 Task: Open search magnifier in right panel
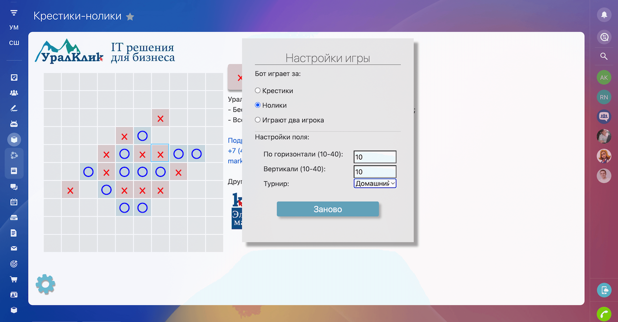click(604, 56)
